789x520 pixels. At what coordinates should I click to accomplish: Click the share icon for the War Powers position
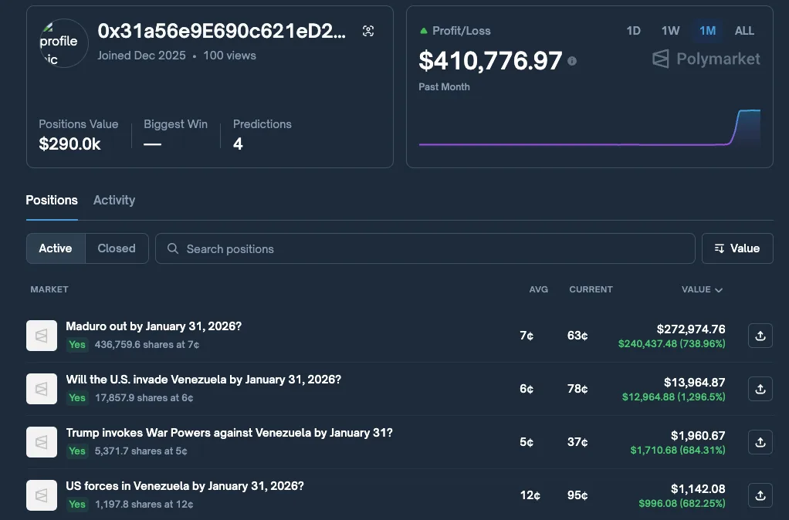tap(760, 442)
